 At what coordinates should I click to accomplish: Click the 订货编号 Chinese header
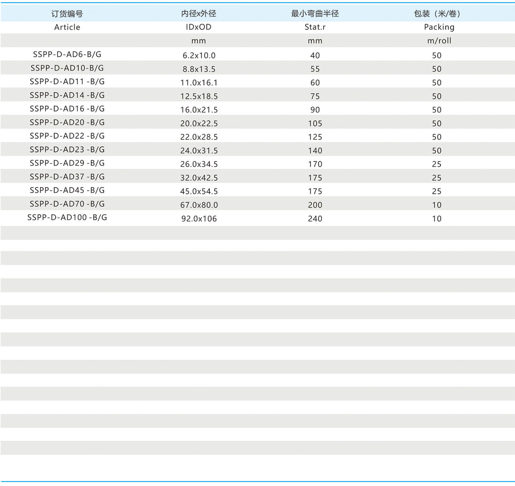click(x=67, y=14)
